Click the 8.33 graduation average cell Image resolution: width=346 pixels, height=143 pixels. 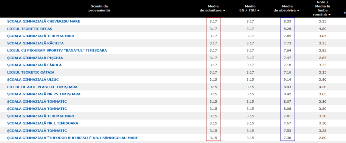[x=287, y=22]
